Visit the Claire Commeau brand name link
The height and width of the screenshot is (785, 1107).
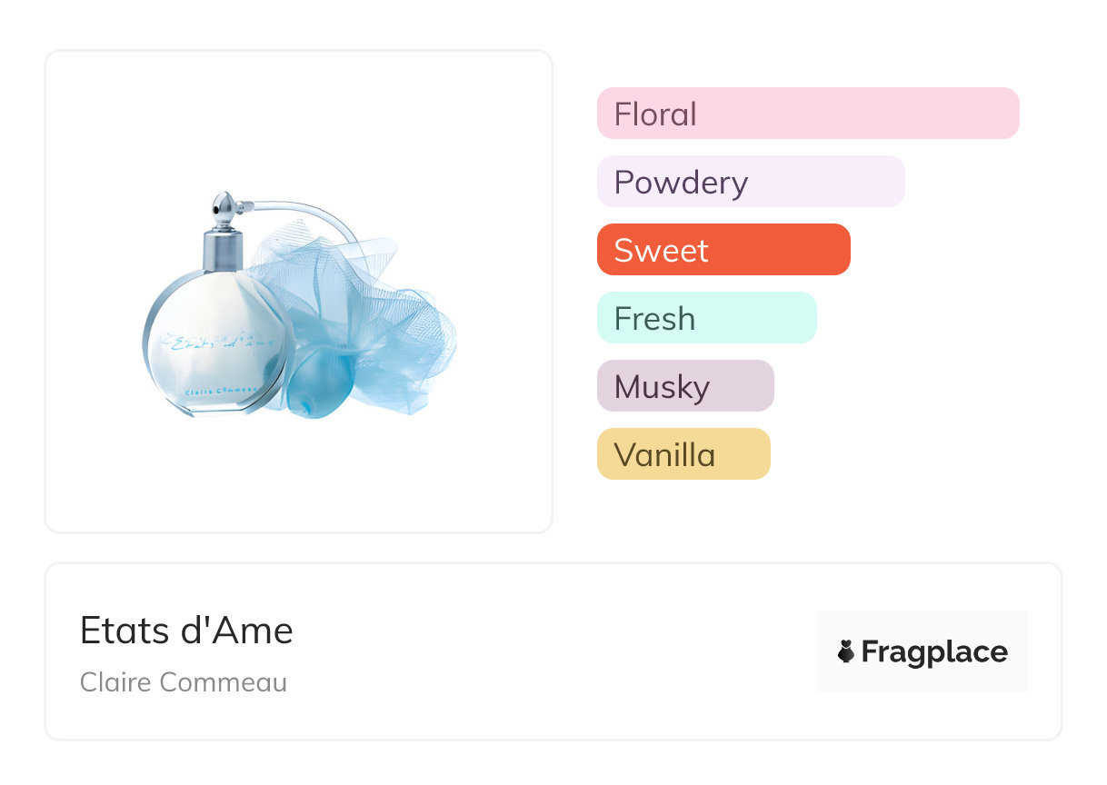pyautogui.click(x=183, y=681)
